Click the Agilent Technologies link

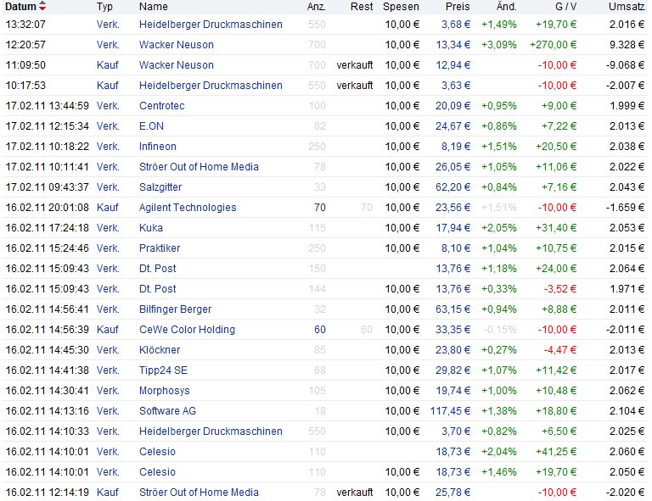pyautogui.click(x=188, y=208)
